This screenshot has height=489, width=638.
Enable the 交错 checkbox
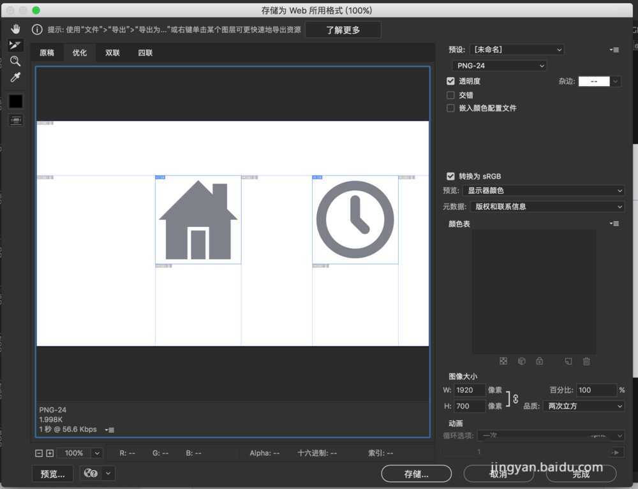451,95
